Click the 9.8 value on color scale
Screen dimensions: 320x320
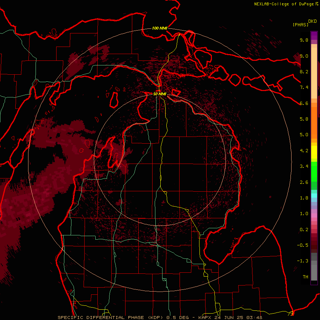[304, 40]
